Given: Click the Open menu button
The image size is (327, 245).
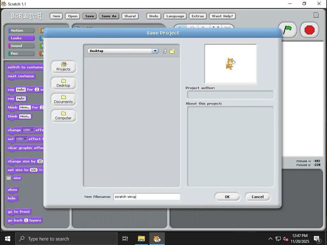Looking at the screenshot, I should pos(72,16).
